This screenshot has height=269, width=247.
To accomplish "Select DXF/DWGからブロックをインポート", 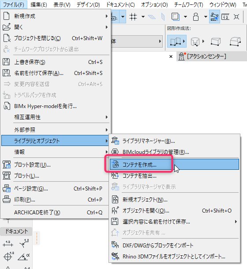I will click(x=174, y=246).
